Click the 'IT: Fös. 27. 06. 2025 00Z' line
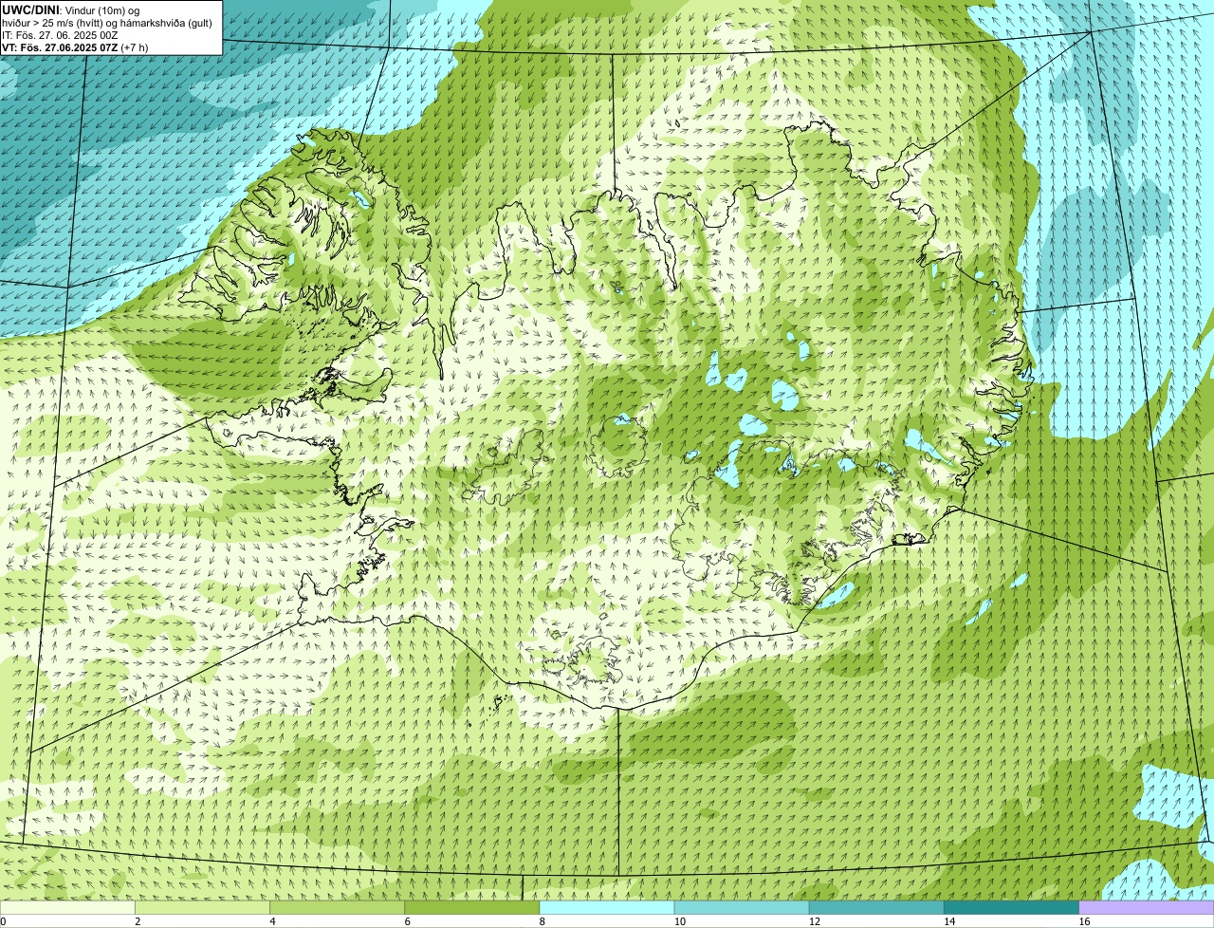 coord(60,34)
